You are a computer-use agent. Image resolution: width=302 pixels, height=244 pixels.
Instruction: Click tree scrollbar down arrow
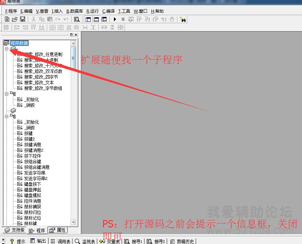click(73, 222)
